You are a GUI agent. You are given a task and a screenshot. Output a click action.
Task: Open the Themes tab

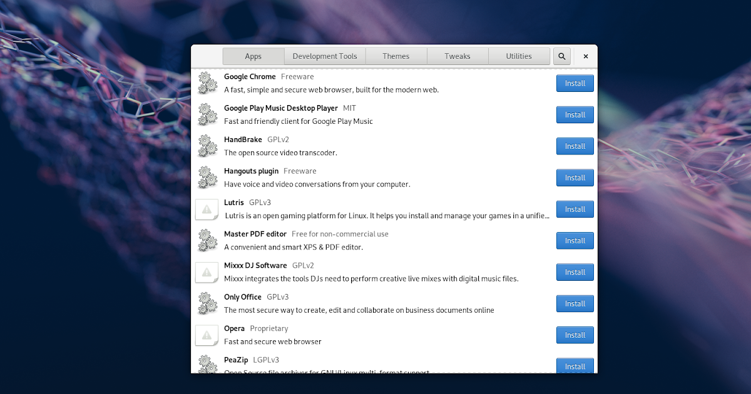(x=396, y=56)
